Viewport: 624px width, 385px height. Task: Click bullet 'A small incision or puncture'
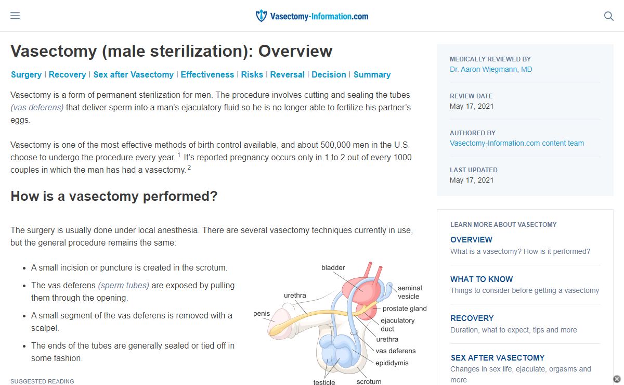click(129, 268)
